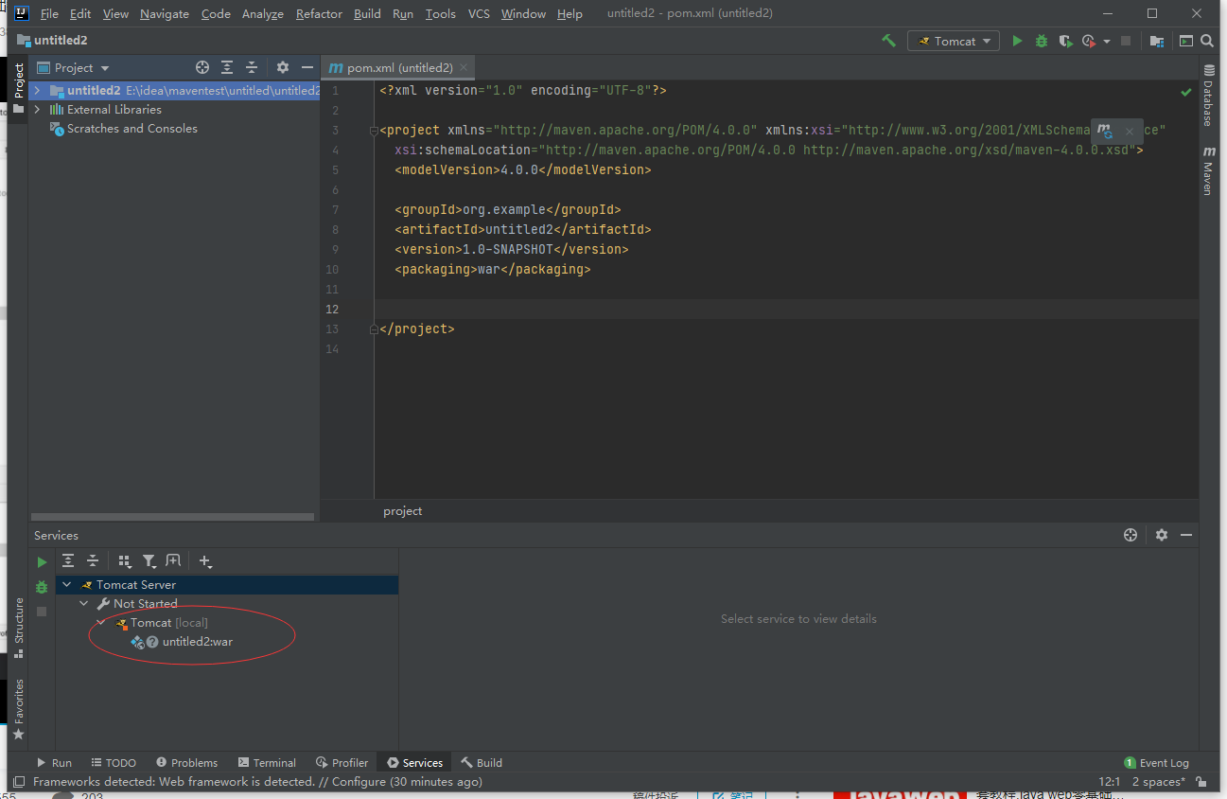Collapse the Tomcat [local] node

point(100,622)
